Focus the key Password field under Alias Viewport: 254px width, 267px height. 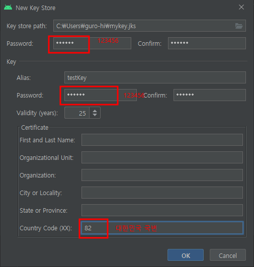pyautogui.click(x=101, y=95)
